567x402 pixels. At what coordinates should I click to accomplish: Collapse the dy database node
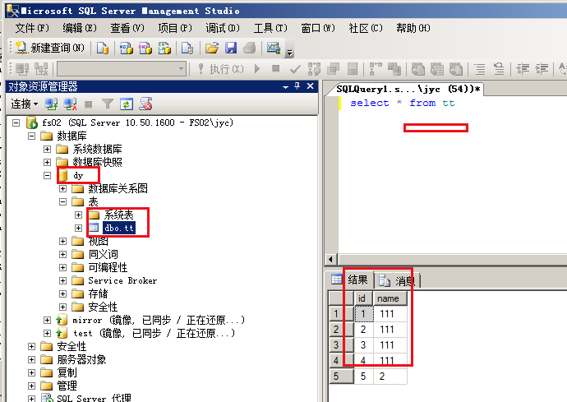tap(48, 175)
